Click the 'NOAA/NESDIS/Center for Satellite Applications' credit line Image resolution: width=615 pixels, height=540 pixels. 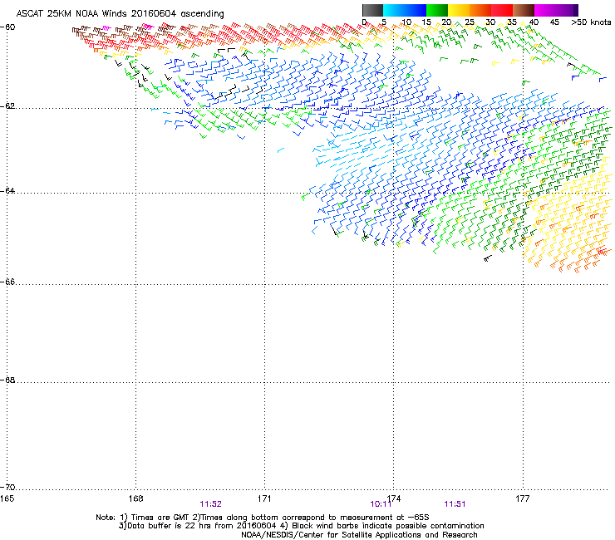pos(359,535)
